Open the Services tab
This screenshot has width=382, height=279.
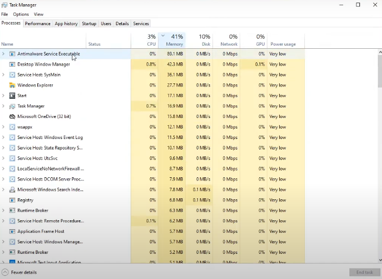pyautogui.click(x=141, y=24)
